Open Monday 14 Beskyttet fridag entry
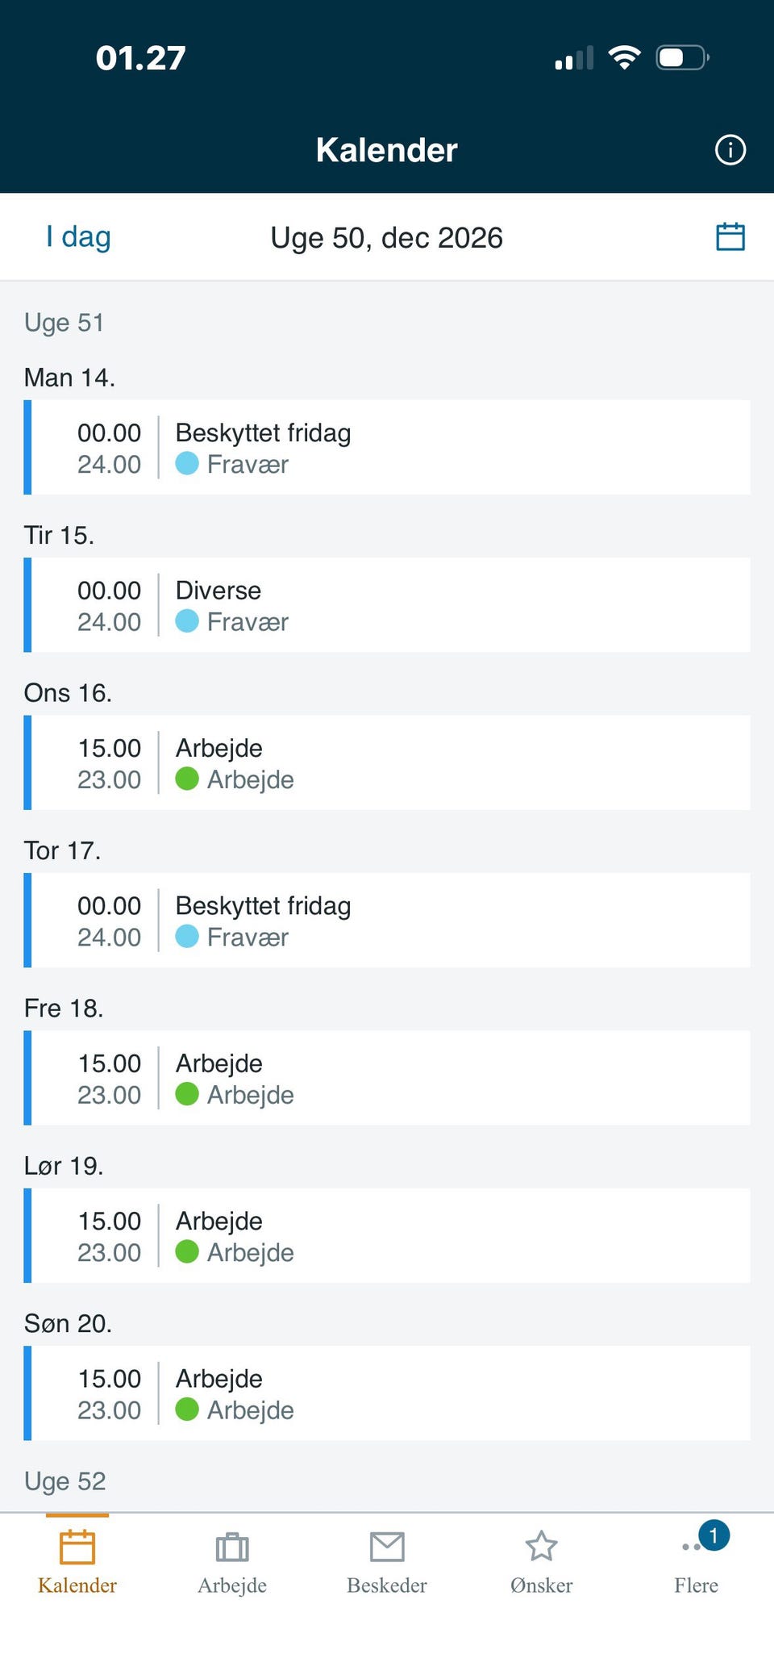Viewport: 774px width, 1679px height. (387, 448)
